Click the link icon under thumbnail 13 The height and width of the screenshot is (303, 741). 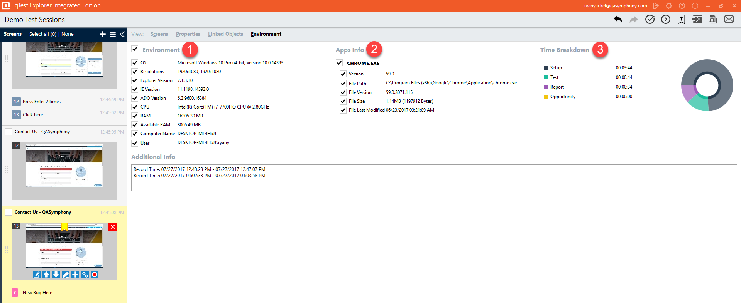pyautogui.click(x=85, y=275)
